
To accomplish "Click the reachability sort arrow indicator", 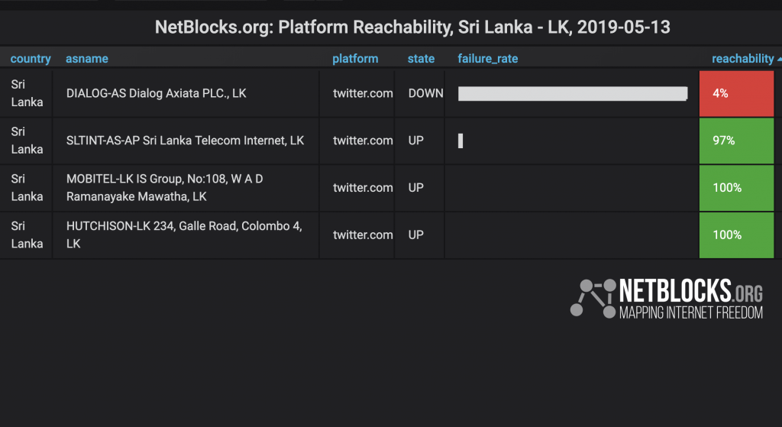I will tap(779, 59).
